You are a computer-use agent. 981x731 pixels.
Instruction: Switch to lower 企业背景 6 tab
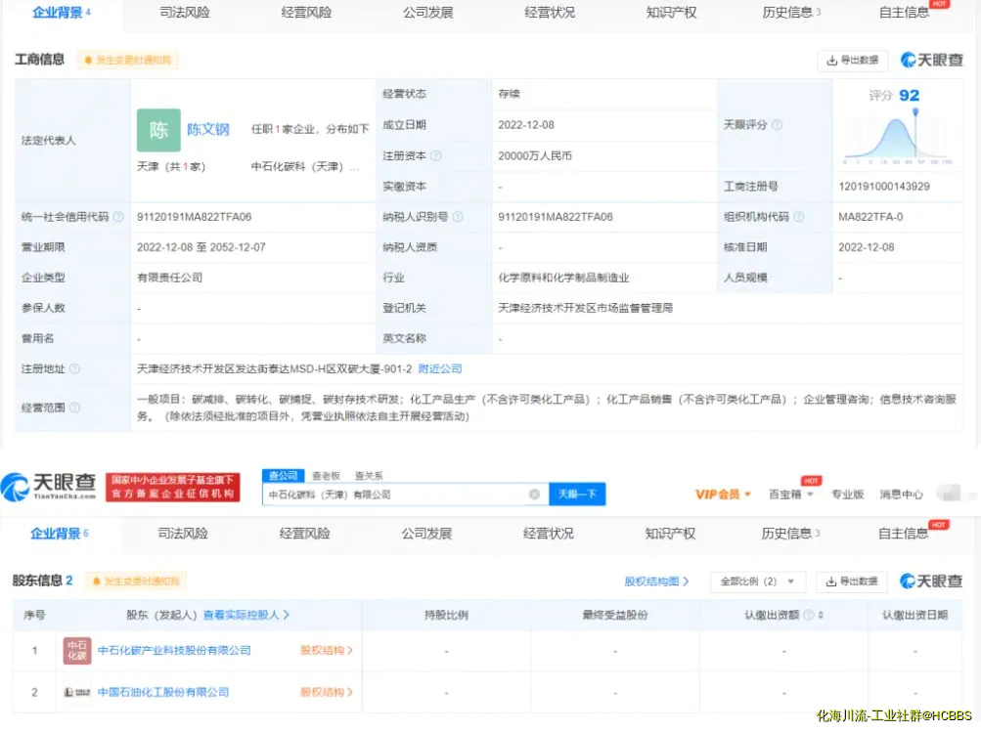pyautogui.click(x=60, y=534)
